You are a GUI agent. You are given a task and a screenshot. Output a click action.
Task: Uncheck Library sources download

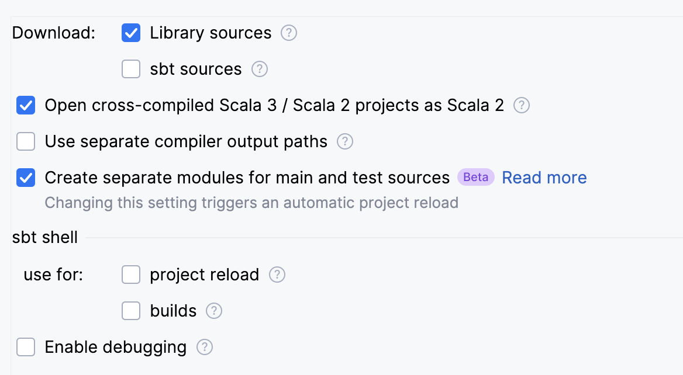click(131, 33)
